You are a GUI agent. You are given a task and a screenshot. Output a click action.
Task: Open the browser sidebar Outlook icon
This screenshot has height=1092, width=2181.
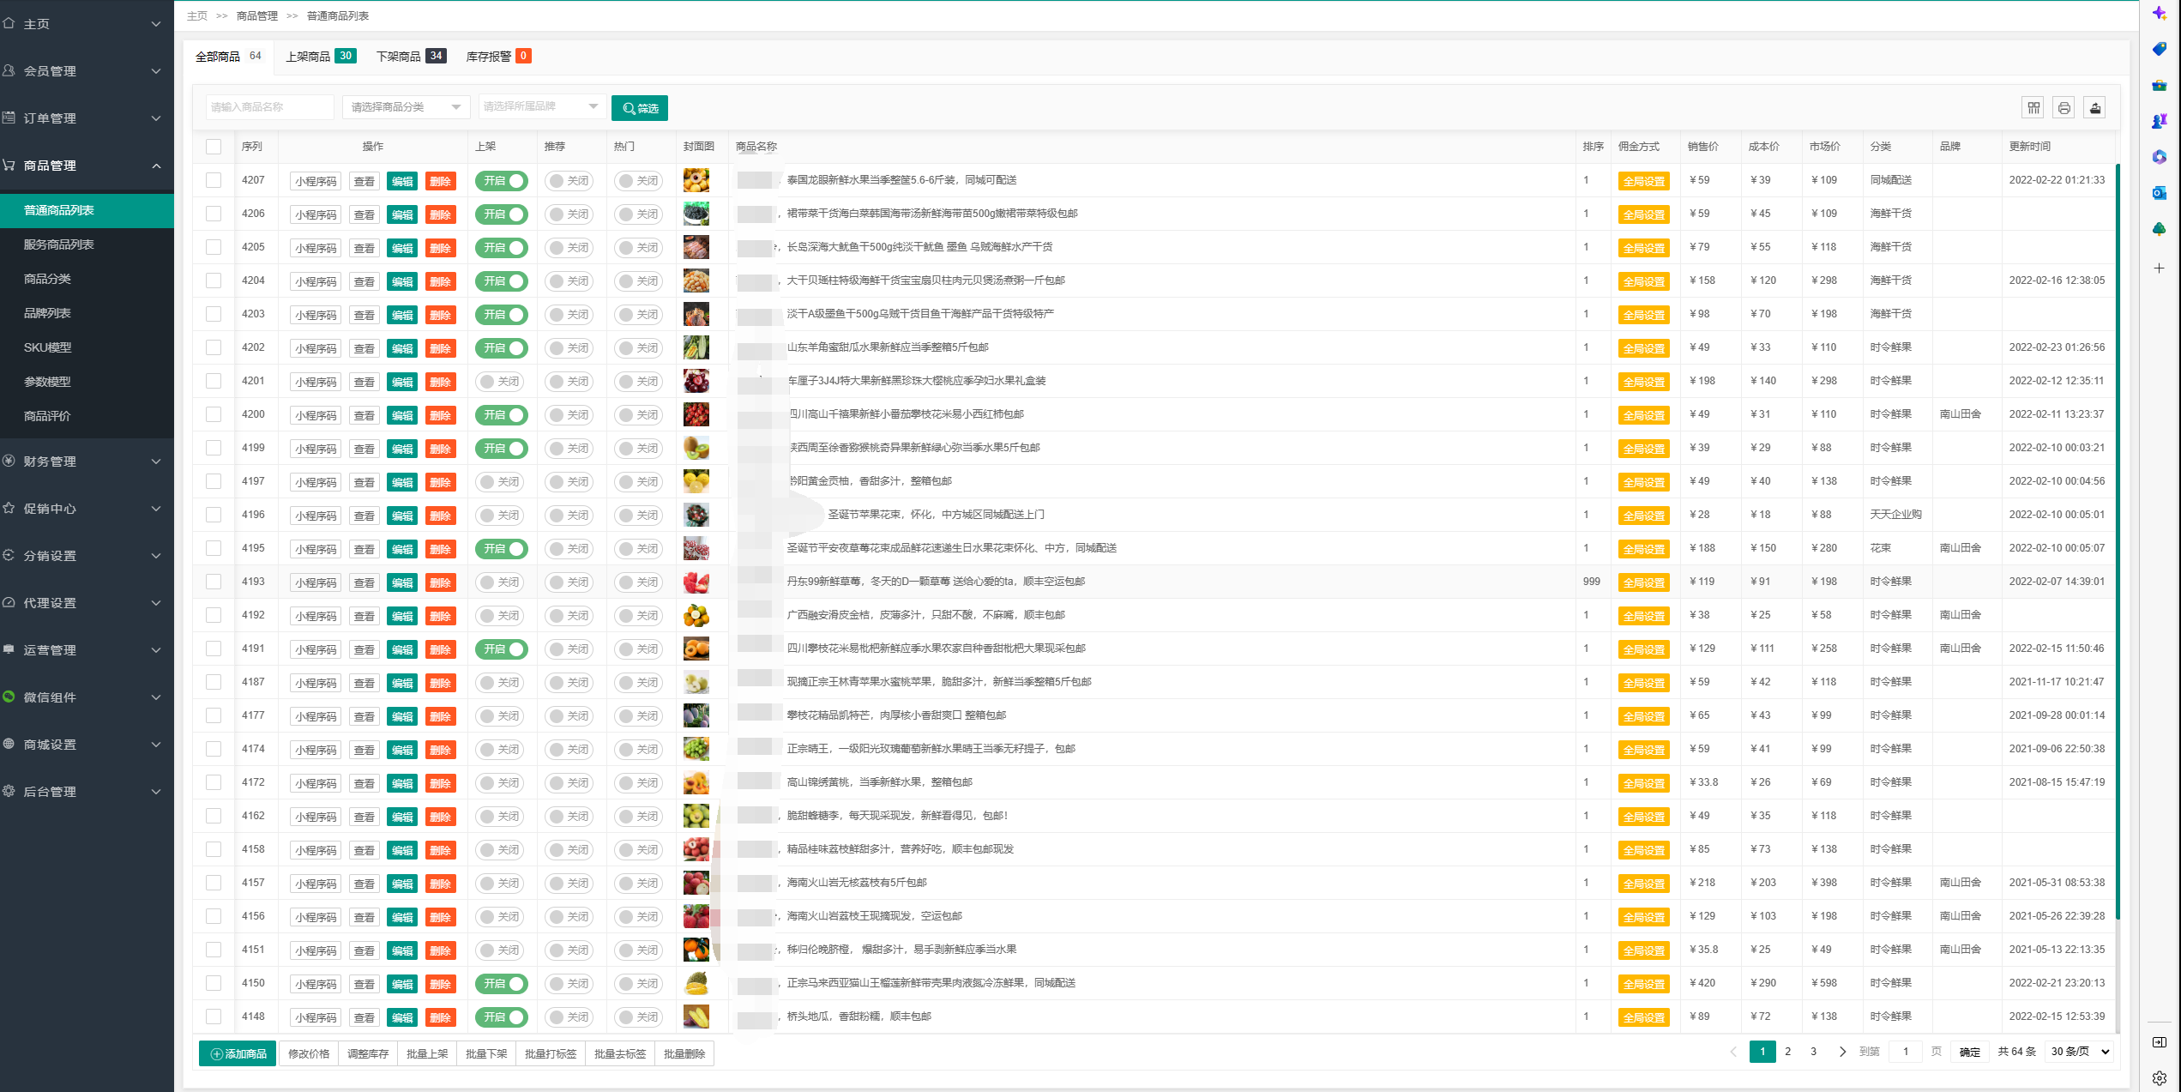pos(2160,193)
